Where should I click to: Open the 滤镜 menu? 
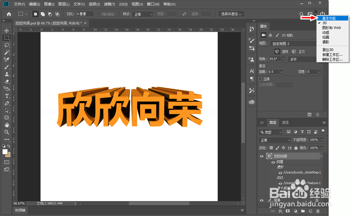(110, 4)
